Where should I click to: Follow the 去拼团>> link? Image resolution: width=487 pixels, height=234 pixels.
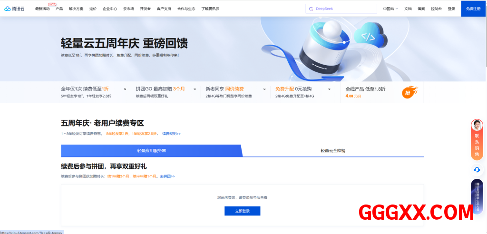pos(167,176)
